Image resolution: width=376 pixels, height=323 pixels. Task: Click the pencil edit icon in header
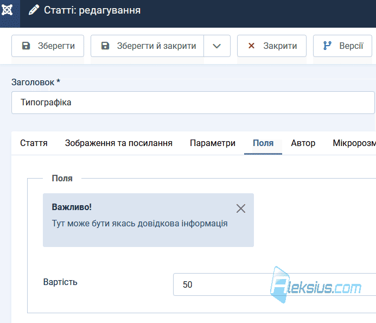(x=34, y=10)
